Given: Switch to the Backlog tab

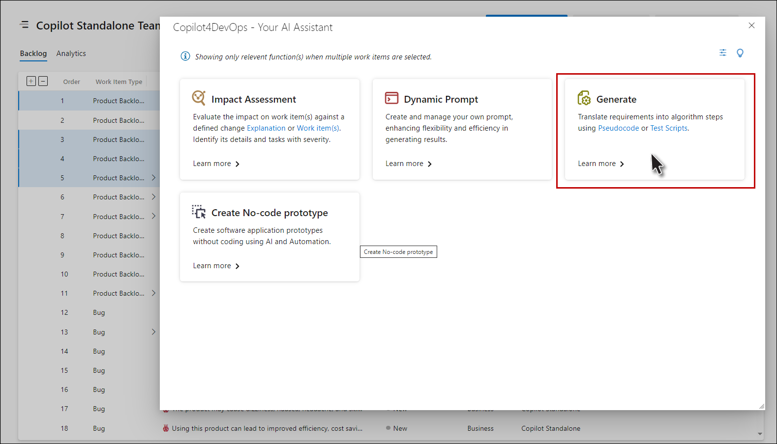Looking at the screenshot, I should tap(33, 54).
